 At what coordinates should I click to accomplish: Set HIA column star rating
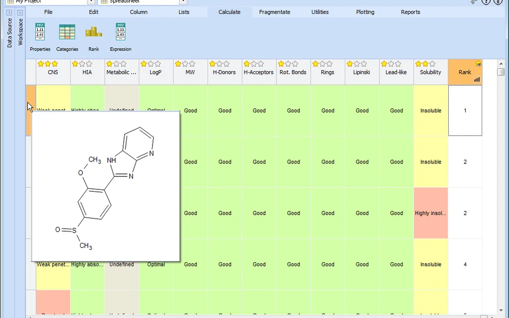pos(82,64)
